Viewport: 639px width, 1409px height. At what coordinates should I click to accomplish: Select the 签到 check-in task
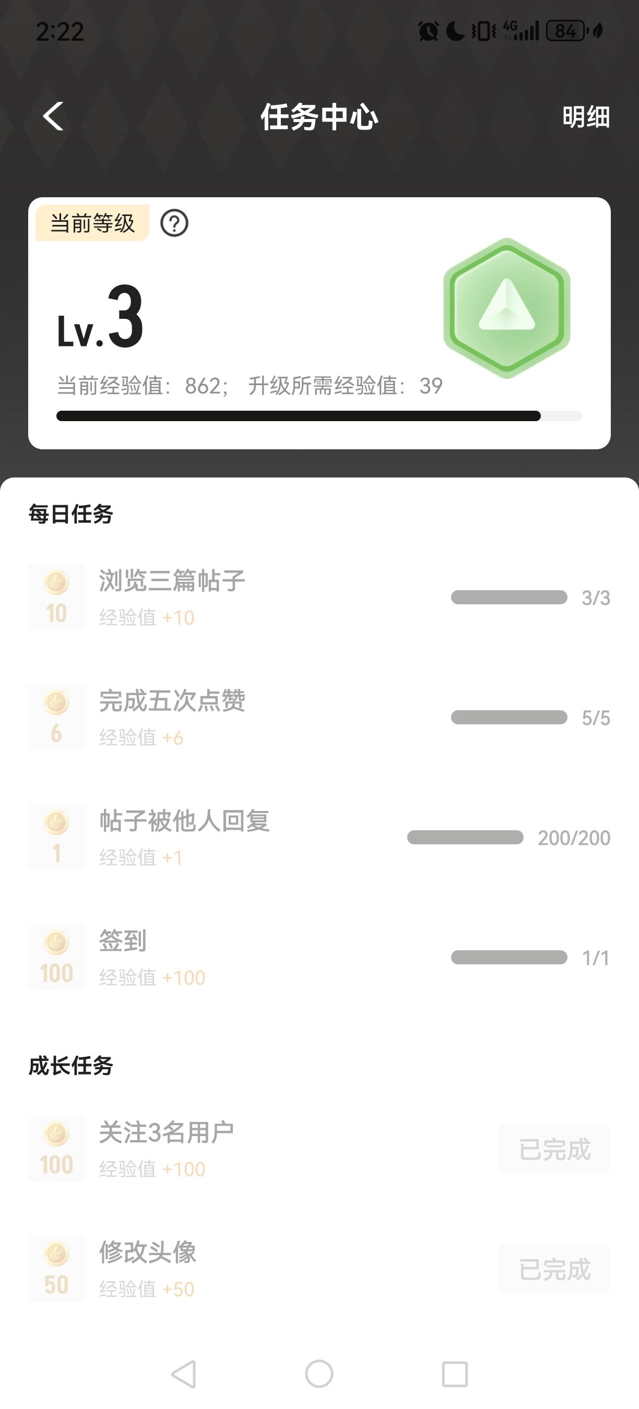123,941
